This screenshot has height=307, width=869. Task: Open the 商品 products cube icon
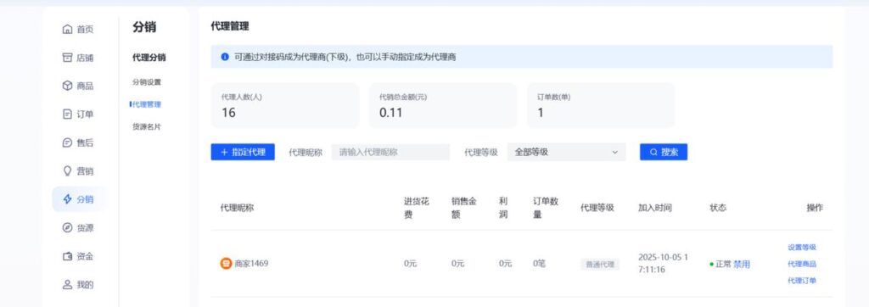point(67,86)
